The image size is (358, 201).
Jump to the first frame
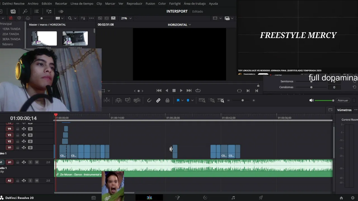click(x=159, y=90)
